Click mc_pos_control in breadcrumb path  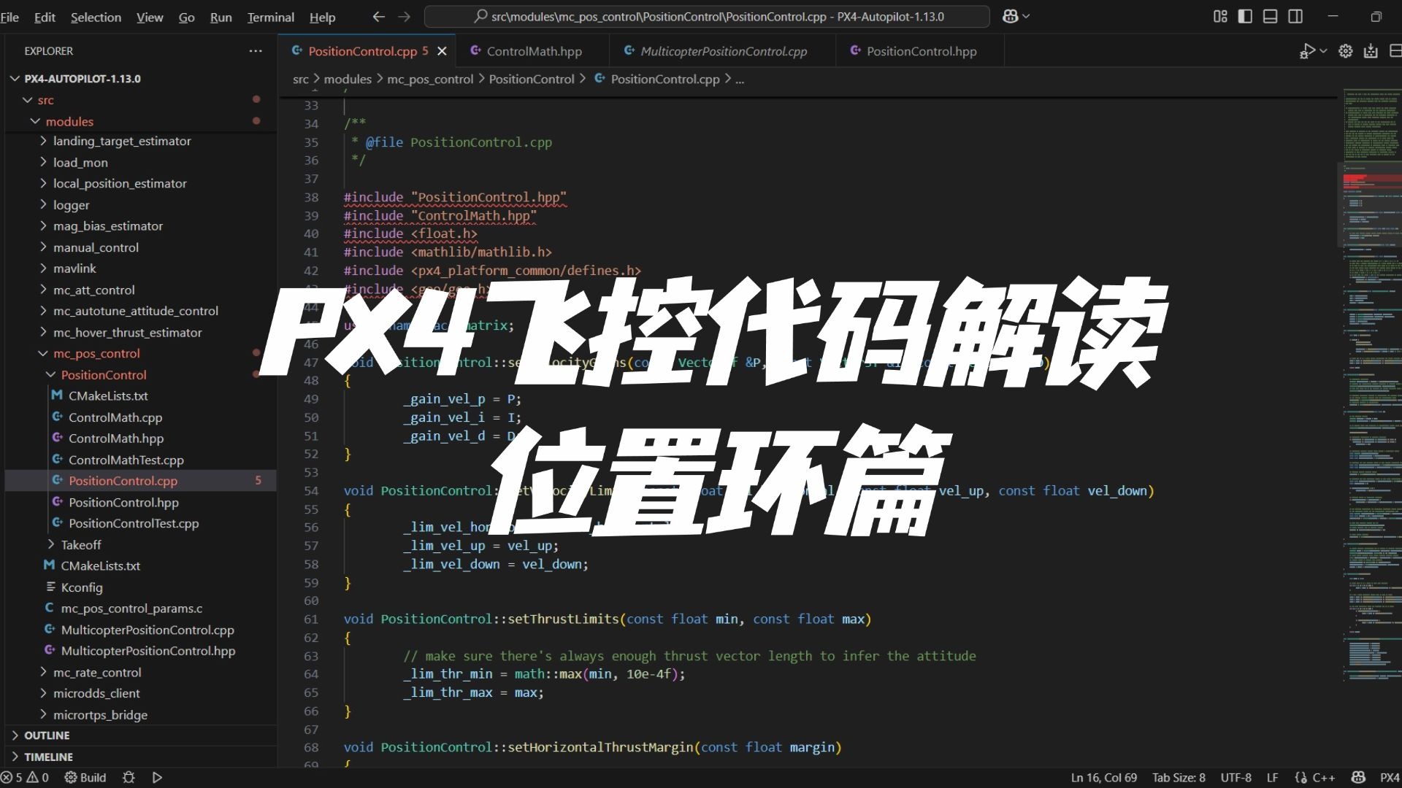[x=430, y=79]
